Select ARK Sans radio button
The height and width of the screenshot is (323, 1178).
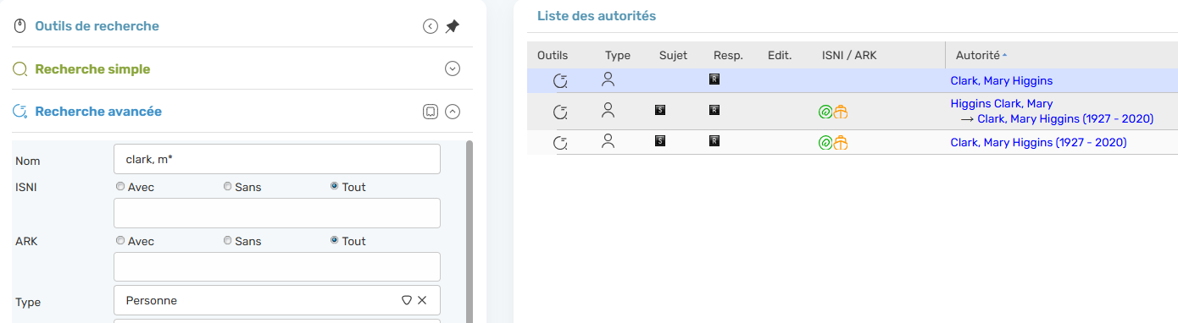click(228, 241)
